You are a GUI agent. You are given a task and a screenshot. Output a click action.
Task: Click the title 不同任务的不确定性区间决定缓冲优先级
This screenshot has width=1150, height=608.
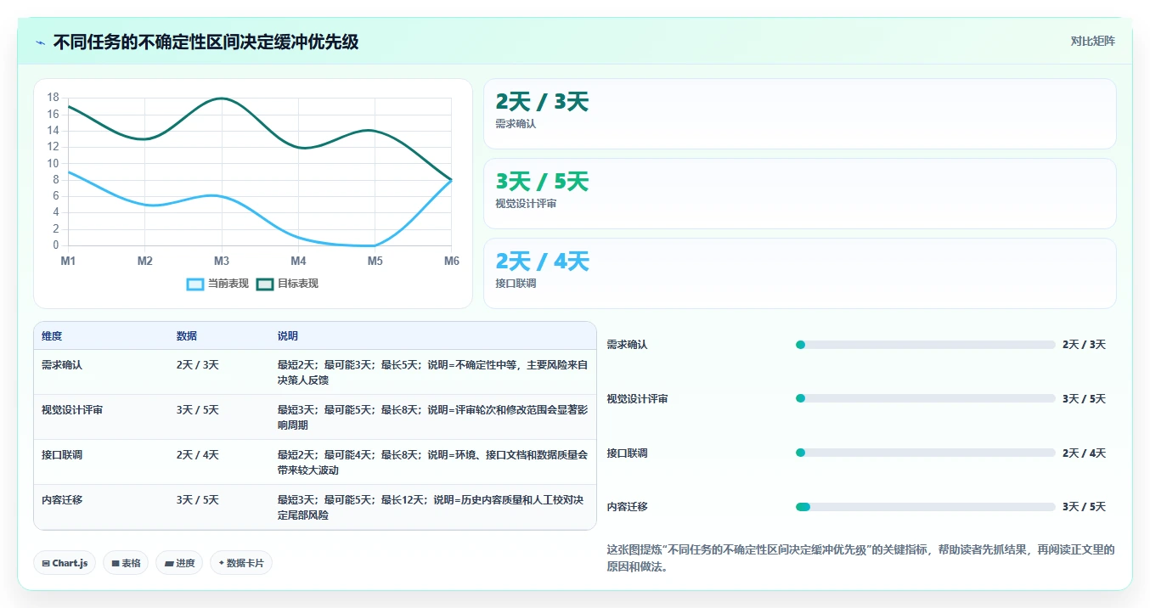206,42
